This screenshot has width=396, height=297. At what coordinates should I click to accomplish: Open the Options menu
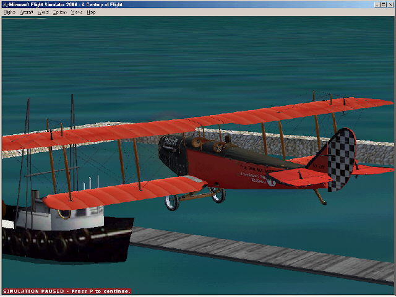pyautogui.click(x=60, y=12)
